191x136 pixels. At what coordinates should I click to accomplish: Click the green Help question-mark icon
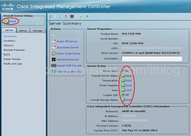(x=81, y=16)
